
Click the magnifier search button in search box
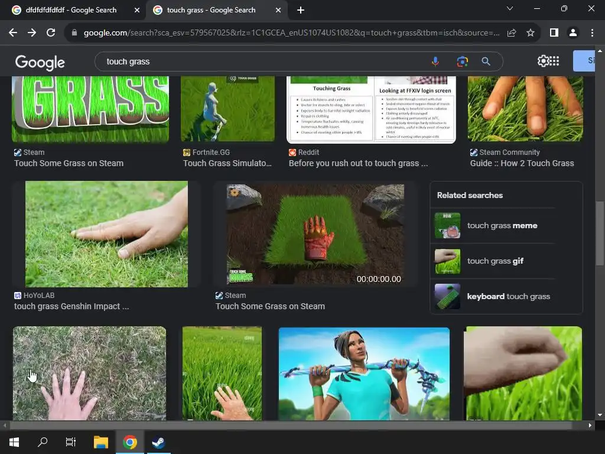click(x=486, y=61)
